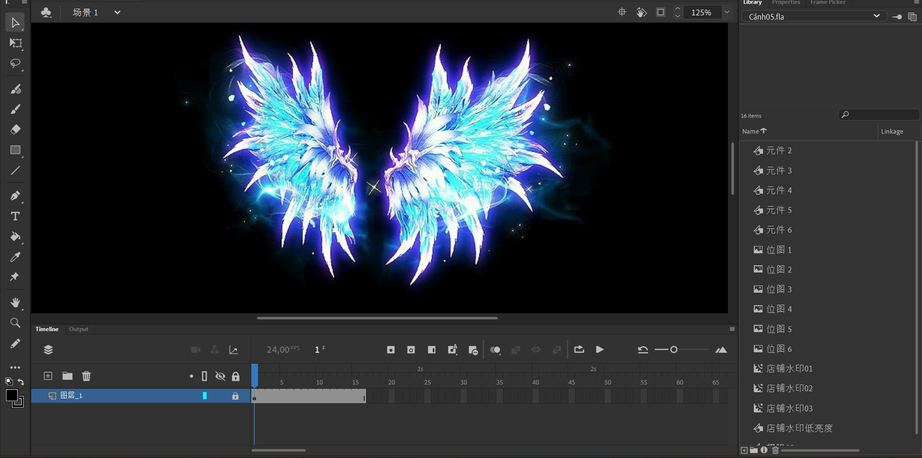Click the Library search input field
Viewport: 922px width, 458px height.
pyautogui.click(x=883, y=115)
